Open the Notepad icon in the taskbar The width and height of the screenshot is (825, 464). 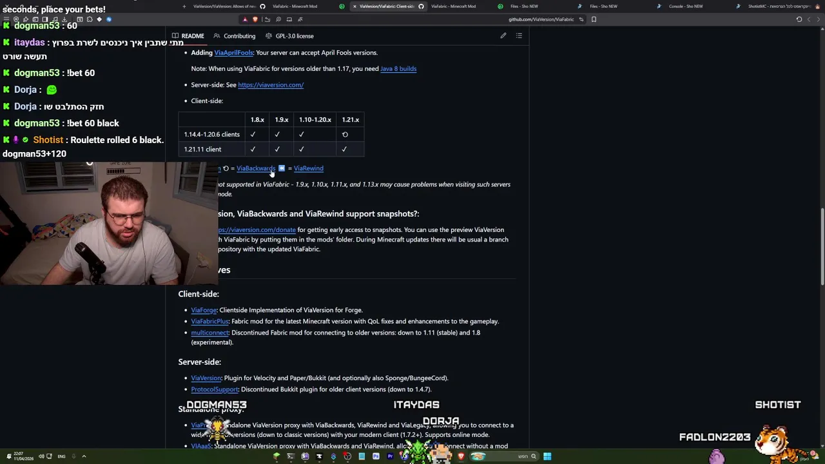(362, 456)
